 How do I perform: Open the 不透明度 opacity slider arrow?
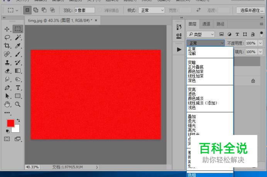260,43
